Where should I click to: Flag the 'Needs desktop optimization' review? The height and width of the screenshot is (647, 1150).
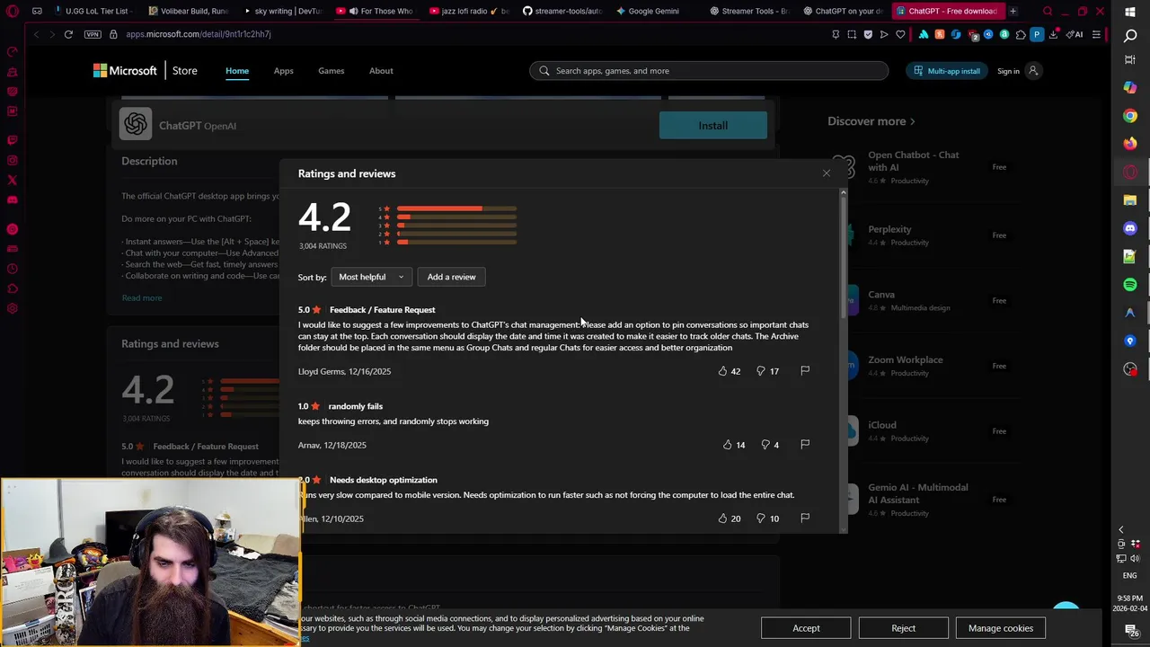[805, 518]
